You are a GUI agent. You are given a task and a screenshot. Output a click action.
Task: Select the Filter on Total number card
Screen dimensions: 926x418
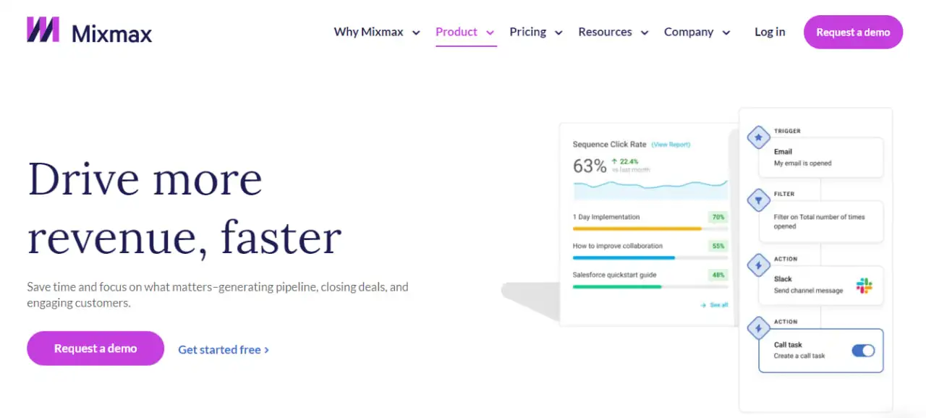click(820, 221)
